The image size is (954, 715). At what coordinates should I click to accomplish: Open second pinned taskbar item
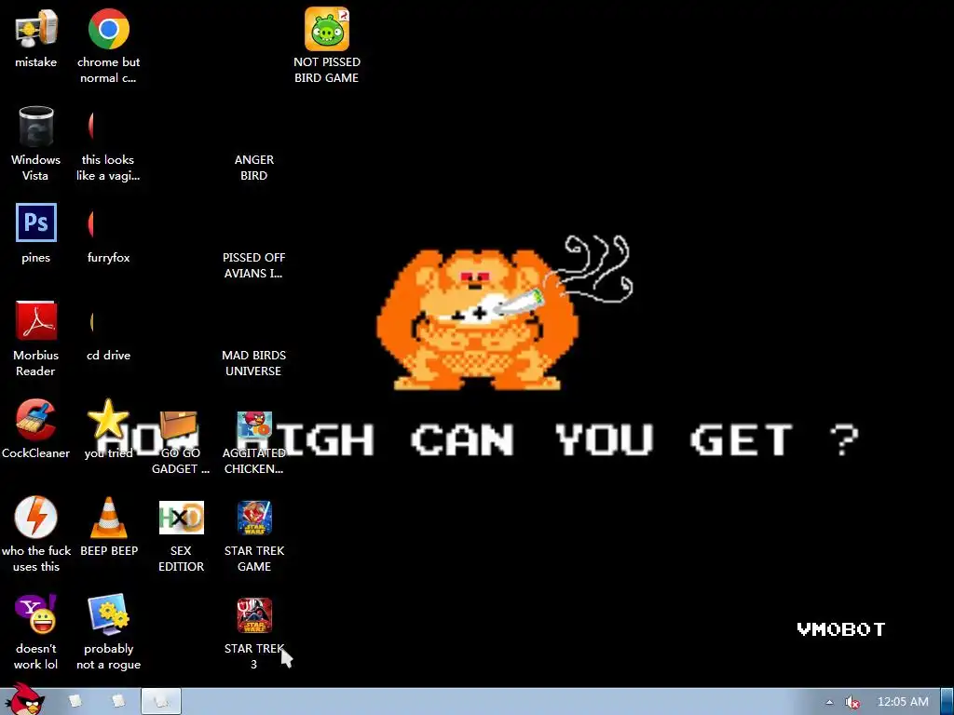point(118,701)
